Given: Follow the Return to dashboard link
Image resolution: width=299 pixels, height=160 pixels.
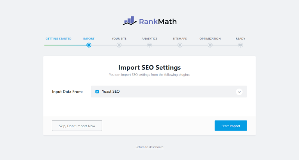Looking at the screenshot, I should [149, 147].
